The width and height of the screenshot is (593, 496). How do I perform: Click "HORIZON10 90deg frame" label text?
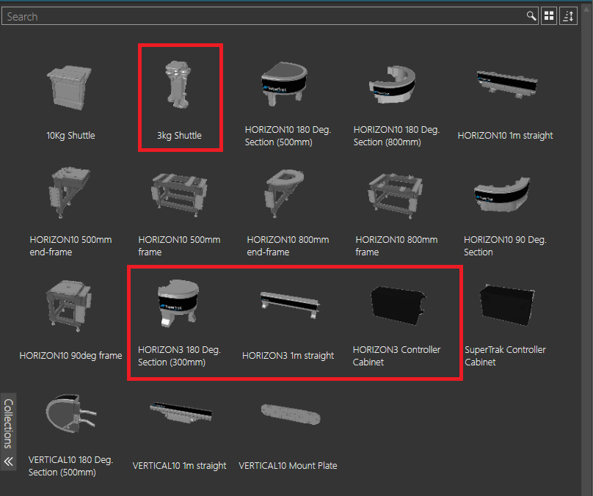(x=70, y=355)
